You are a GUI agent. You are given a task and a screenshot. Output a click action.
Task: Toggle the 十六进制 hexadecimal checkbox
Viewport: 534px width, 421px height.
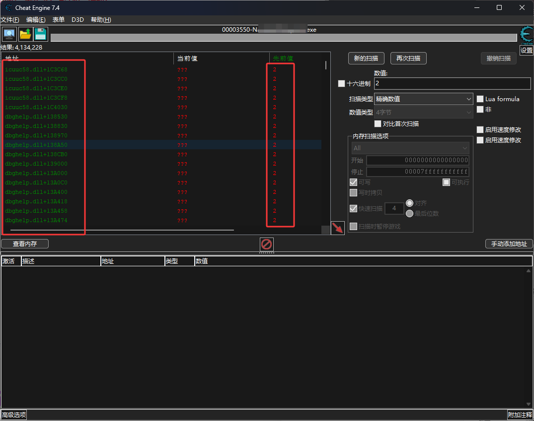pyautogui.click(x=341, y=84)
